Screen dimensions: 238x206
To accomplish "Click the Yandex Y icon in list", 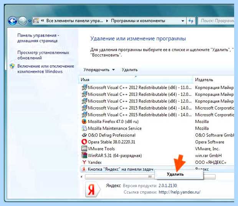I will (84, 162).
